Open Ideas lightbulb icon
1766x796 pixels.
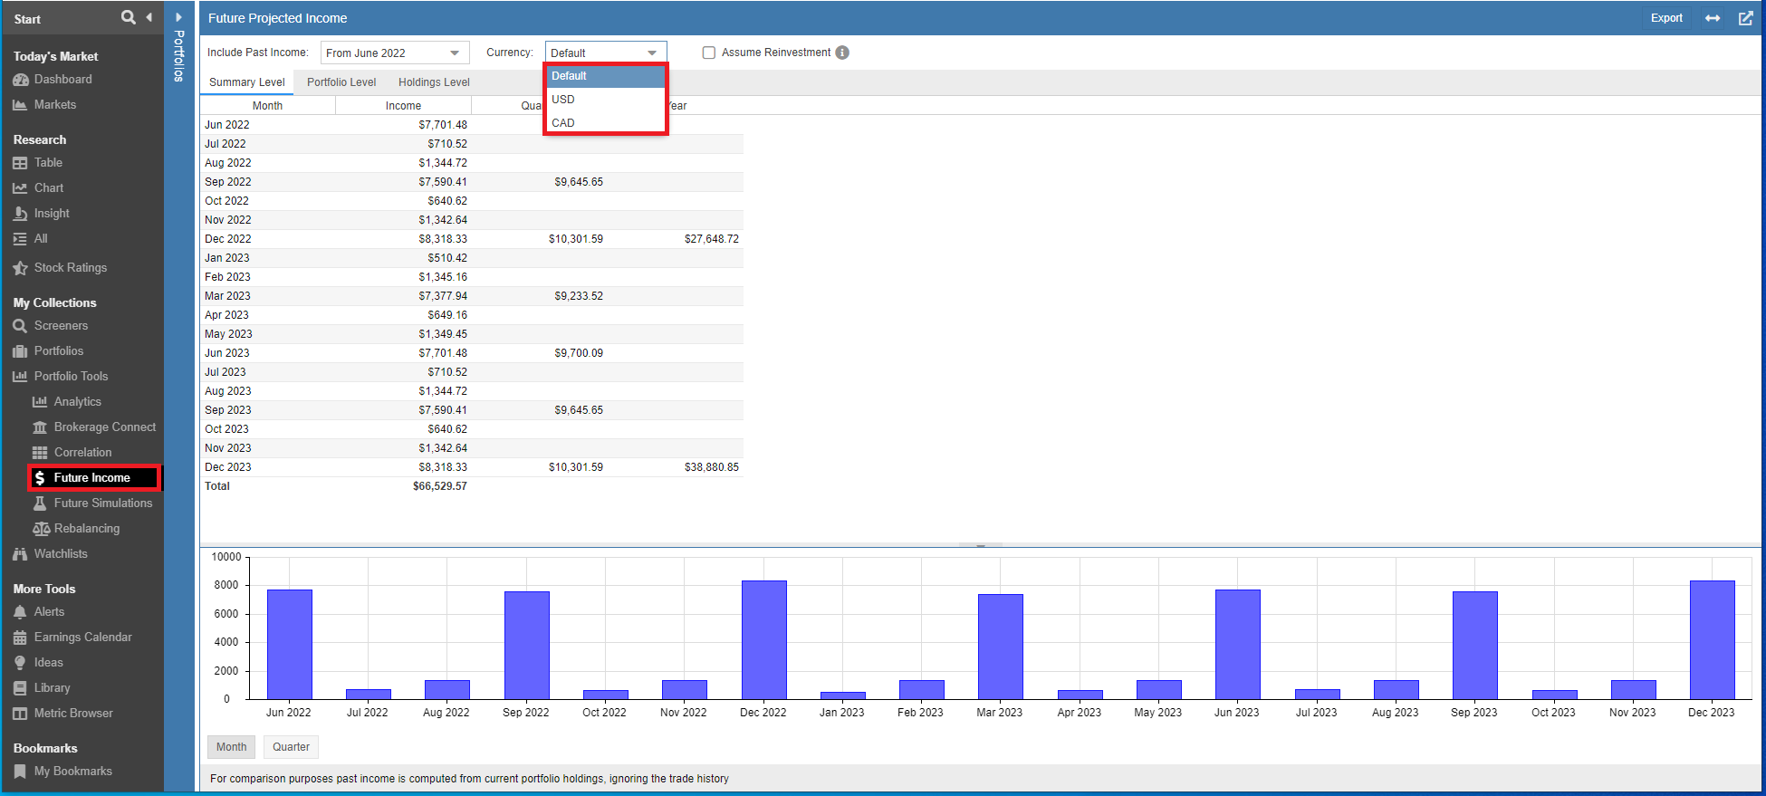(20, 663)
